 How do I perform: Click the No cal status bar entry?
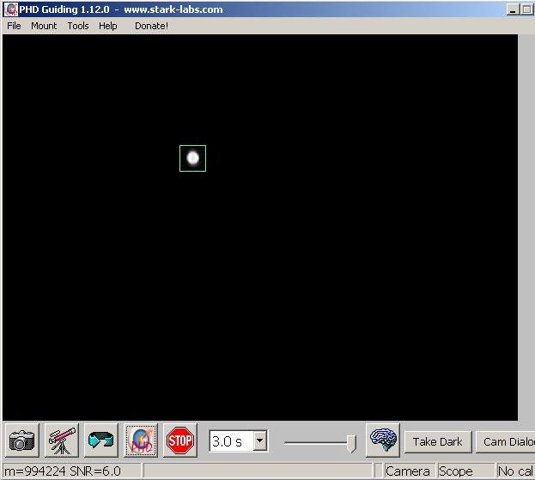pyautogui.click(x=515, y=471)
